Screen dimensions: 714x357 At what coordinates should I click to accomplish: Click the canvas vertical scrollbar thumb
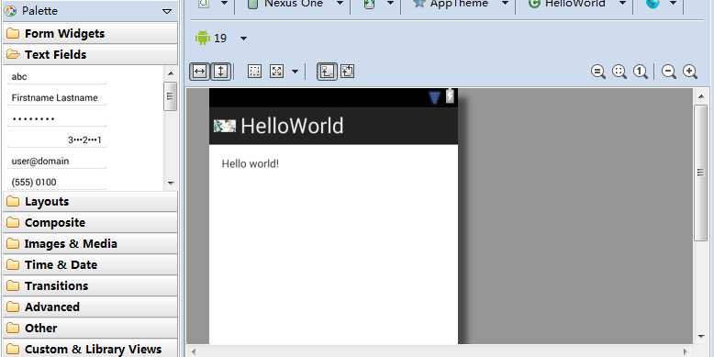[x=701, y=173]
